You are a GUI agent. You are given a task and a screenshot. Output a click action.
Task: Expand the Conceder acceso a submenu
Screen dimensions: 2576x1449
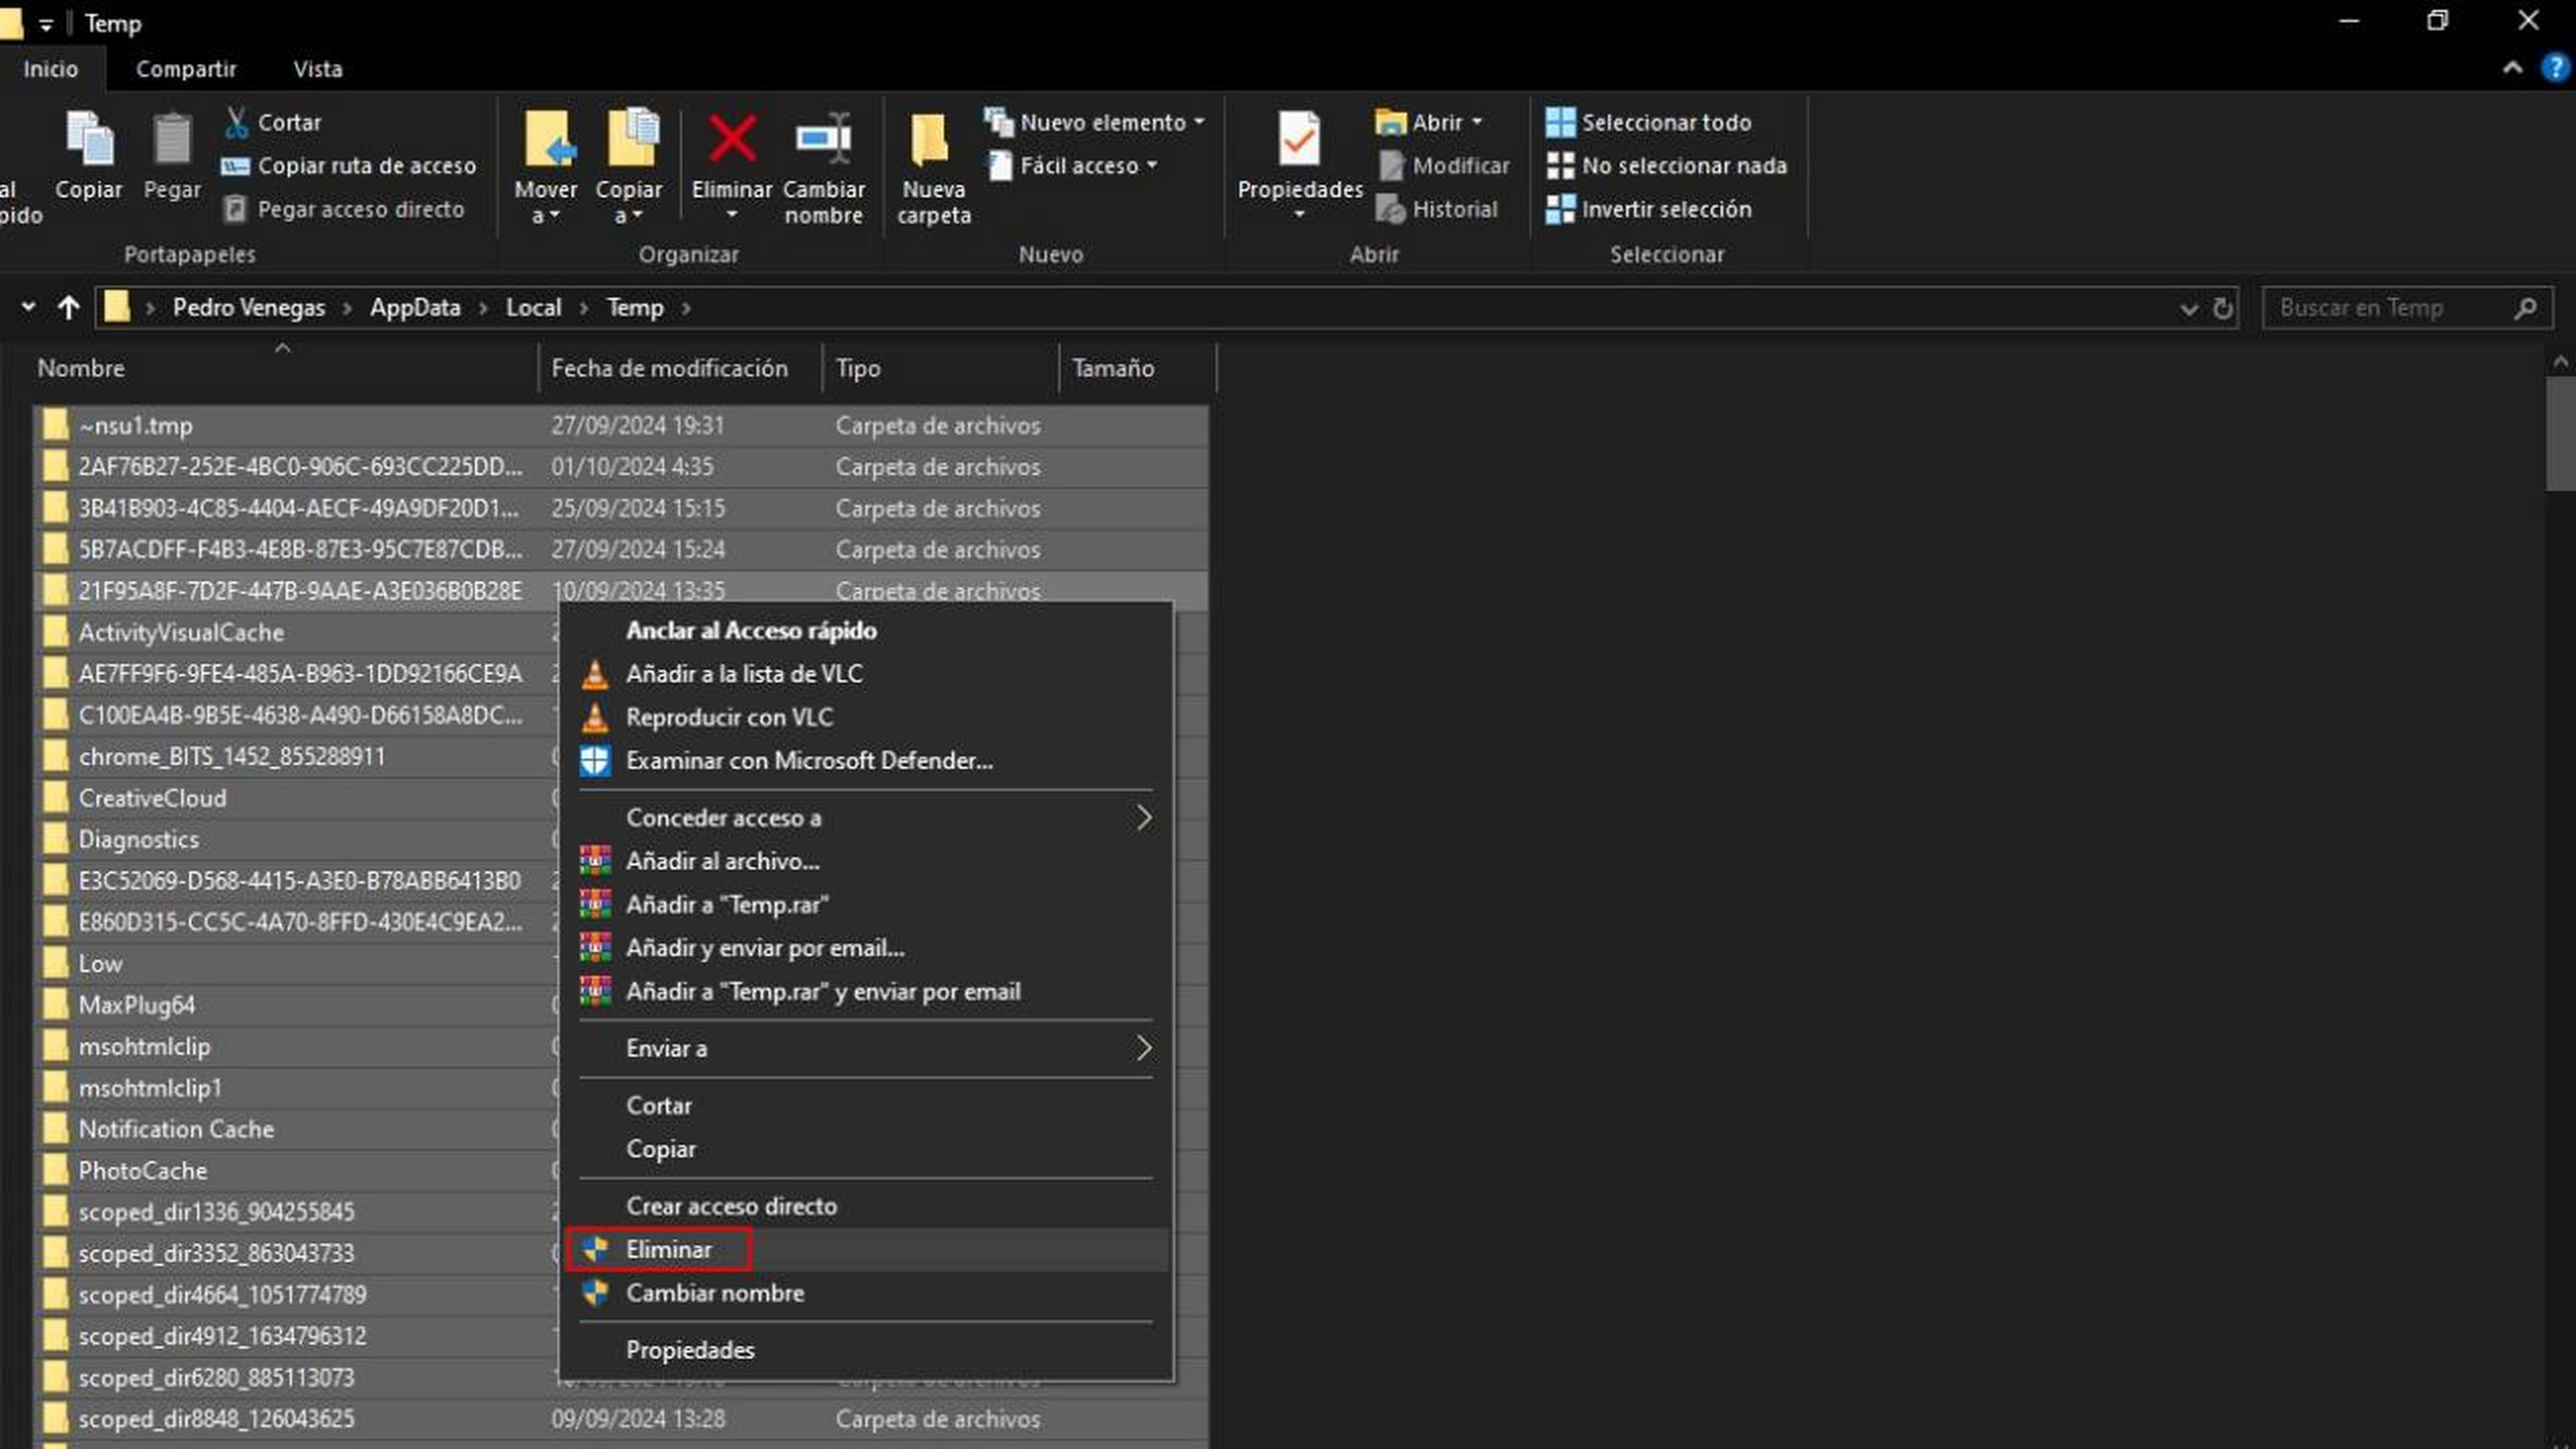click(867, 818)
